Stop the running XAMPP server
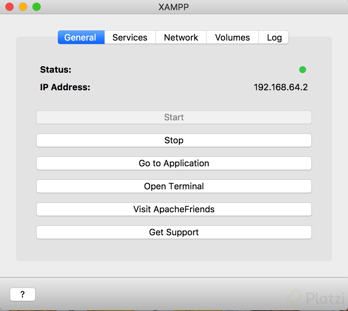The image size is (348, 311). point(174,140)
